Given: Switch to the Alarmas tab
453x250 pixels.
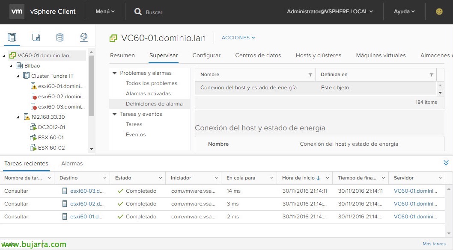Looking at the screenshot, I should coord(72,163).
